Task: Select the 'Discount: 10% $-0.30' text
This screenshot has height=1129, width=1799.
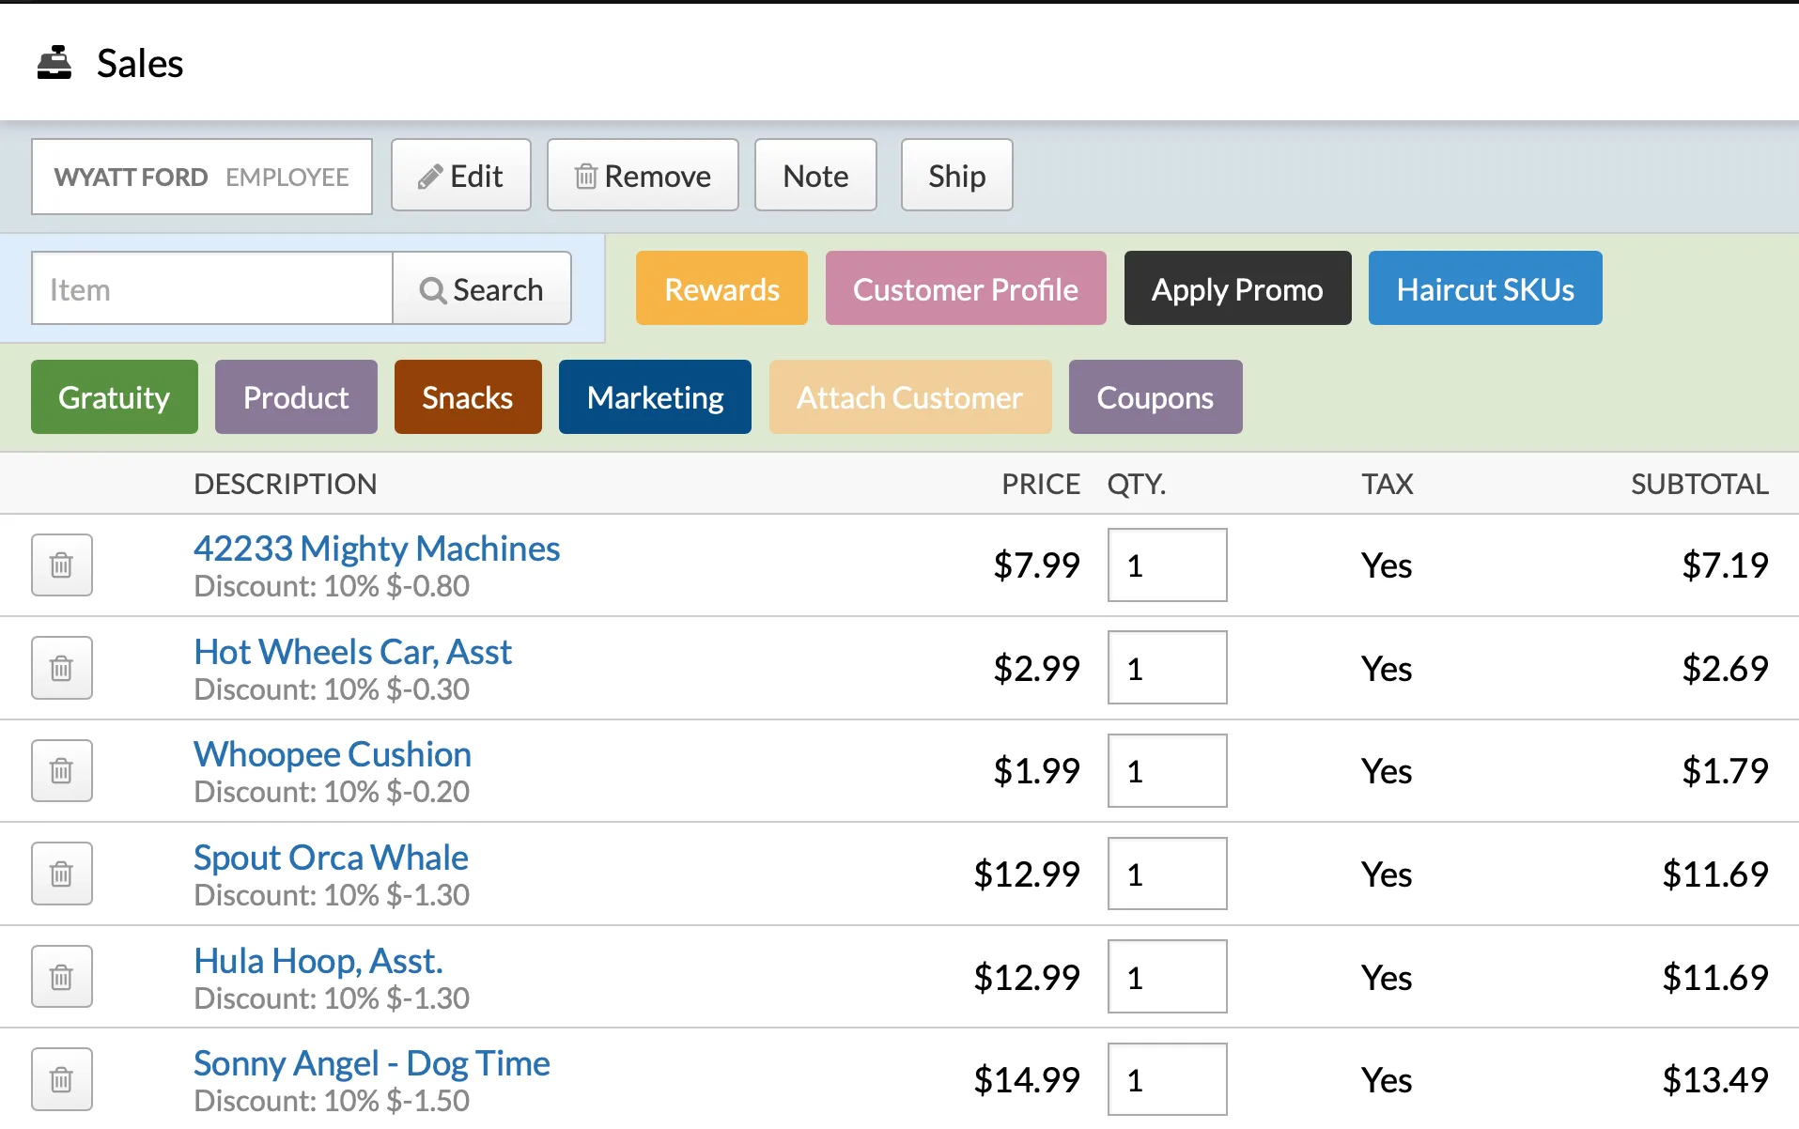Action: [x=332, y=689]
